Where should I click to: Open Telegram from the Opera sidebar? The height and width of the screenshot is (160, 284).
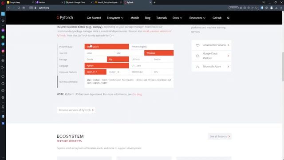[x=3, y=44]
